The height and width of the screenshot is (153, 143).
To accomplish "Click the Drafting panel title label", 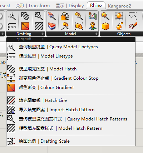I will [24, 34].
